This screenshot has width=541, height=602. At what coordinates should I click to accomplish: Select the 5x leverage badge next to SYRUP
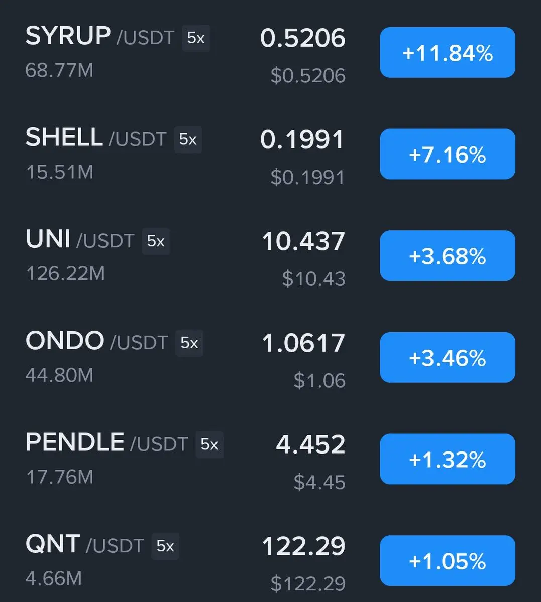coord(196,38)
